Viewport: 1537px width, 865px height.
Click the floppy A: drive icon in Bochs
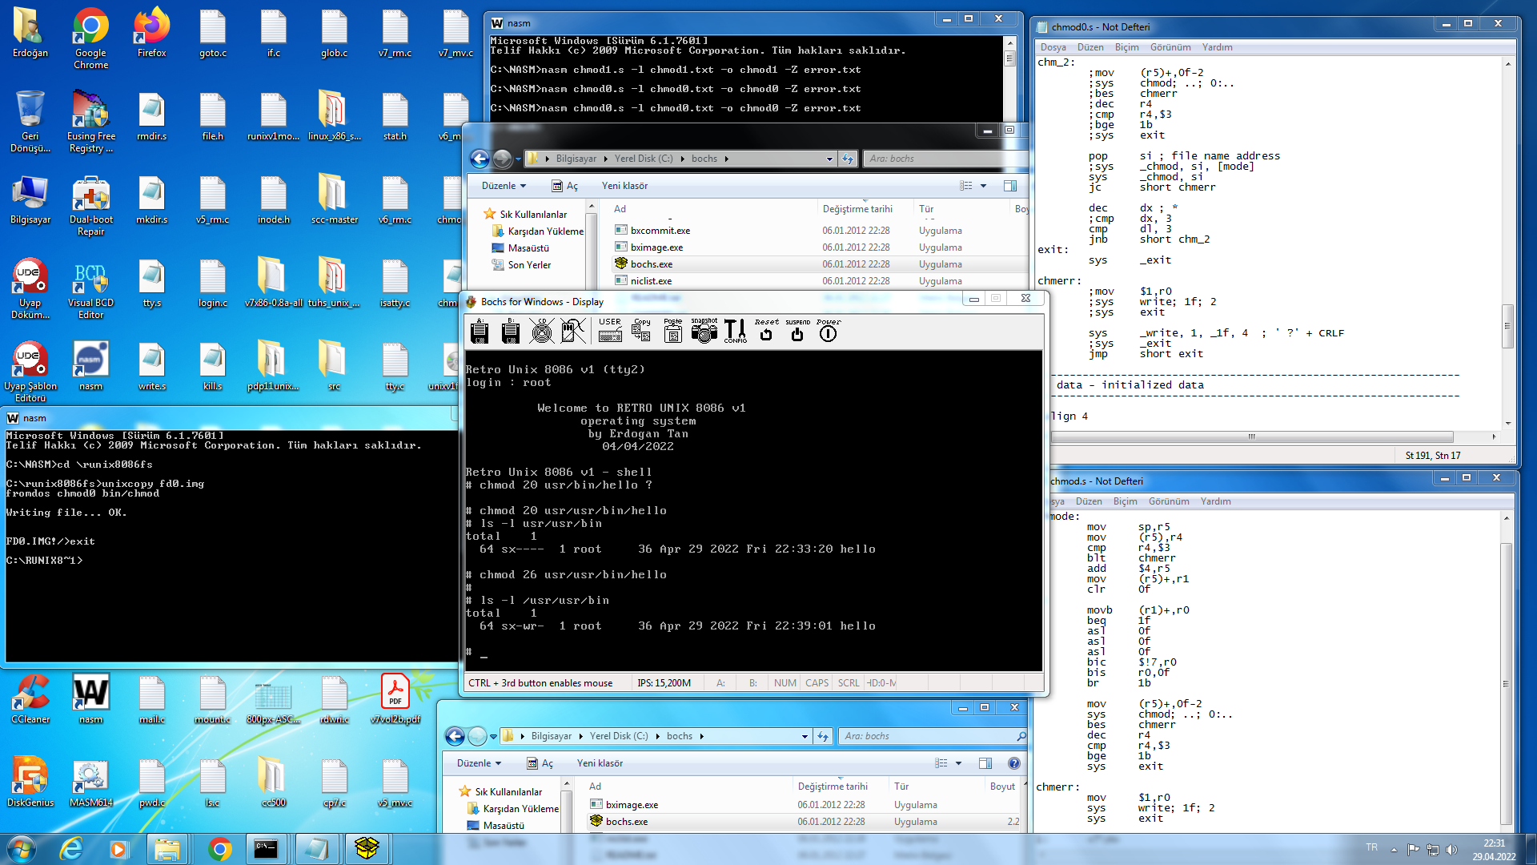[480, 331]
